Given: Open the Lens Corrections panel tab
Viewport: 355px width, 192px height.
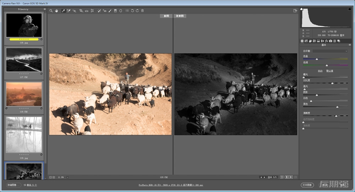Looking at the screenshot, I should (x=322, y=41).
